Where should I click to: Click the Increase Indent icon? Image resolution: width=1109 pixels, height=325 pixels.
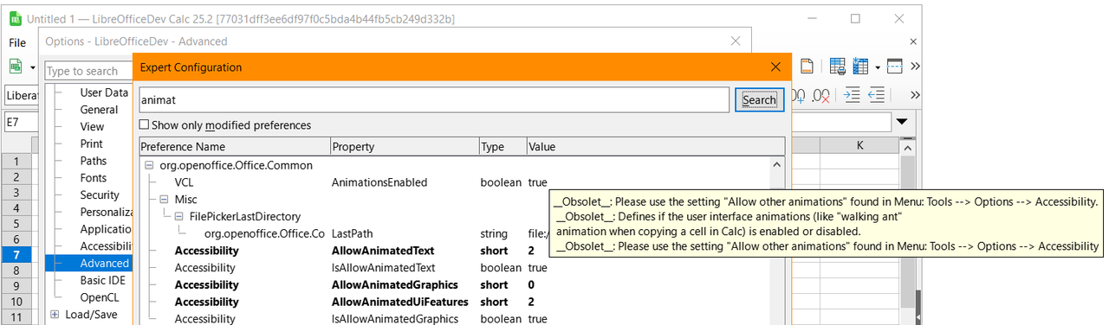coord(852,96)
